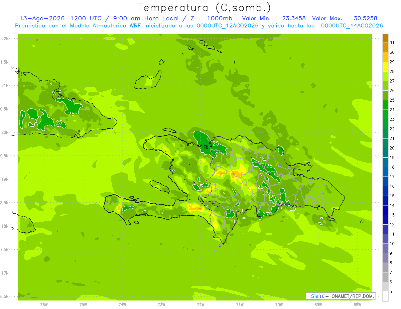The image size is (401, 309).
Task: Click the '71W' longitude axis label
Action: [240, 305]
